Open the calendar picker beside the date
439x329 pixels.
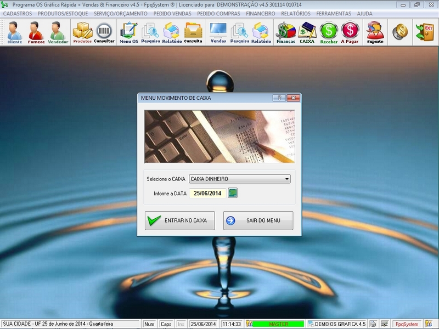click(x=233, y=193)
